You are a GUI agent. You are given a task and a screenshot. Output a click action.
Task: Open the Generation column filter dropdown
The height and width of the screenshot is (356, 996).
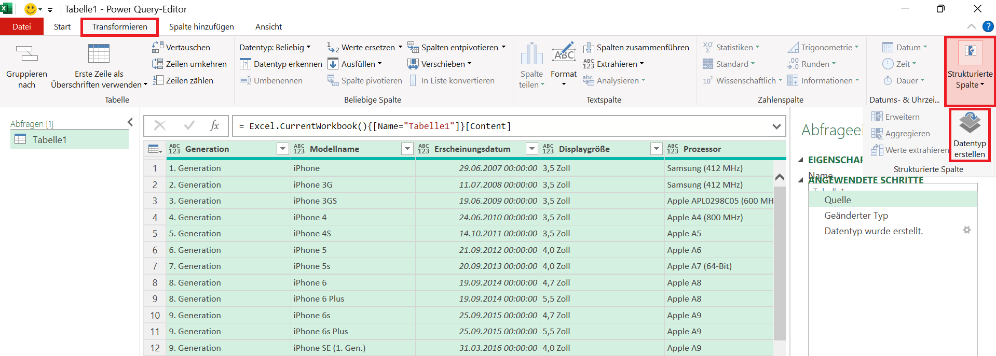283,149
